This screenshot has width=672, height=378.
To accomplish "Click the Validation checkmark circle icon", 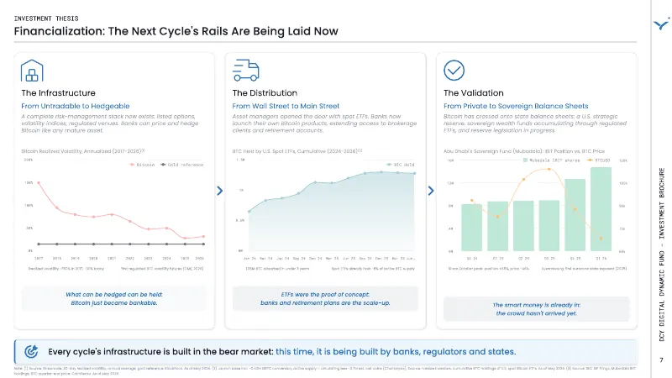I will [454, 71].
